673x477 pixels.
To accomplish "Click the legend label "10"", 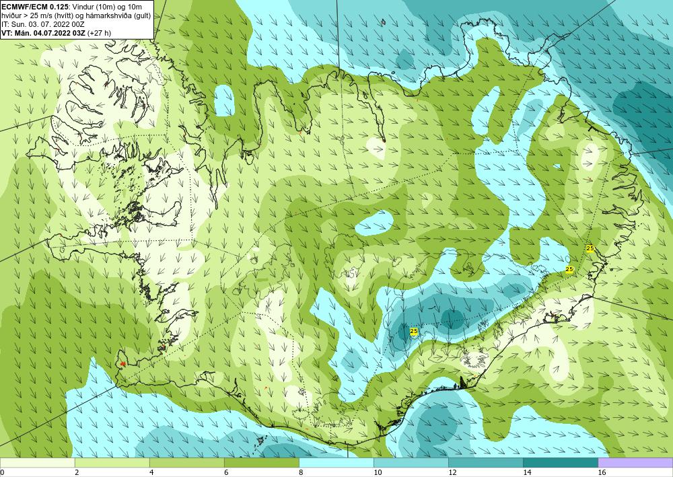I will point(377,472).
